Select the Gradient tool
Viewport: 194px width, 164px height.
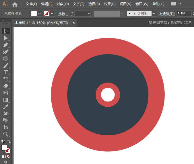(x=5, y=100)
